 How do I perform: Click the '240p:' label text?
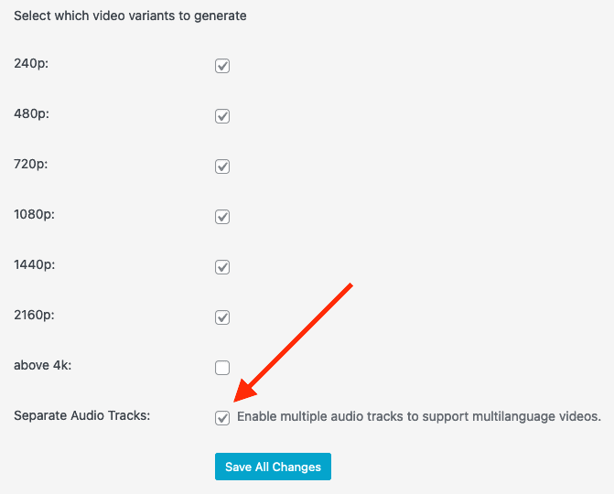pyautogui.click(x=31, y=64)
